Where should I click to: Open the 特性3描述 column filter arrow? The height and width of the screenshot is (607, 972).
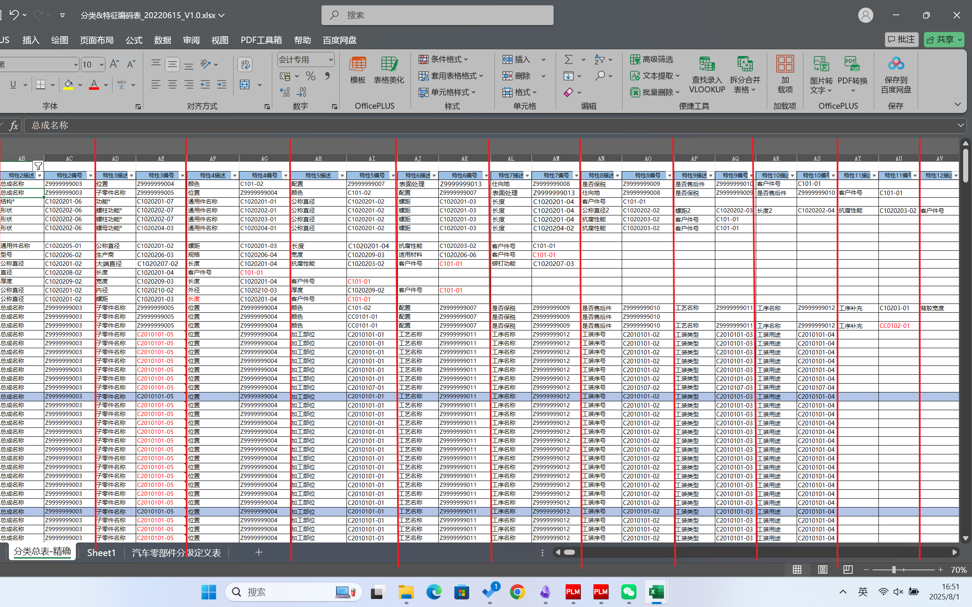(132, 176)
